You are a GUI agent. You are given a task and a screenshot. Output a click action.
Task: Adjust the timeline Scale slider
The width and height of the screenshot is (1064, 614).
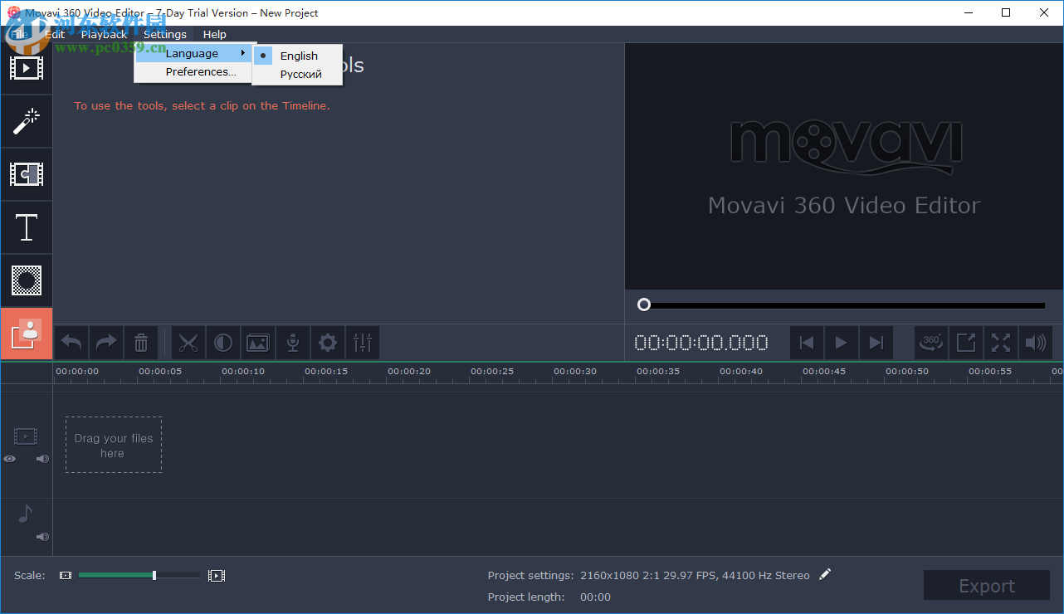154,575
